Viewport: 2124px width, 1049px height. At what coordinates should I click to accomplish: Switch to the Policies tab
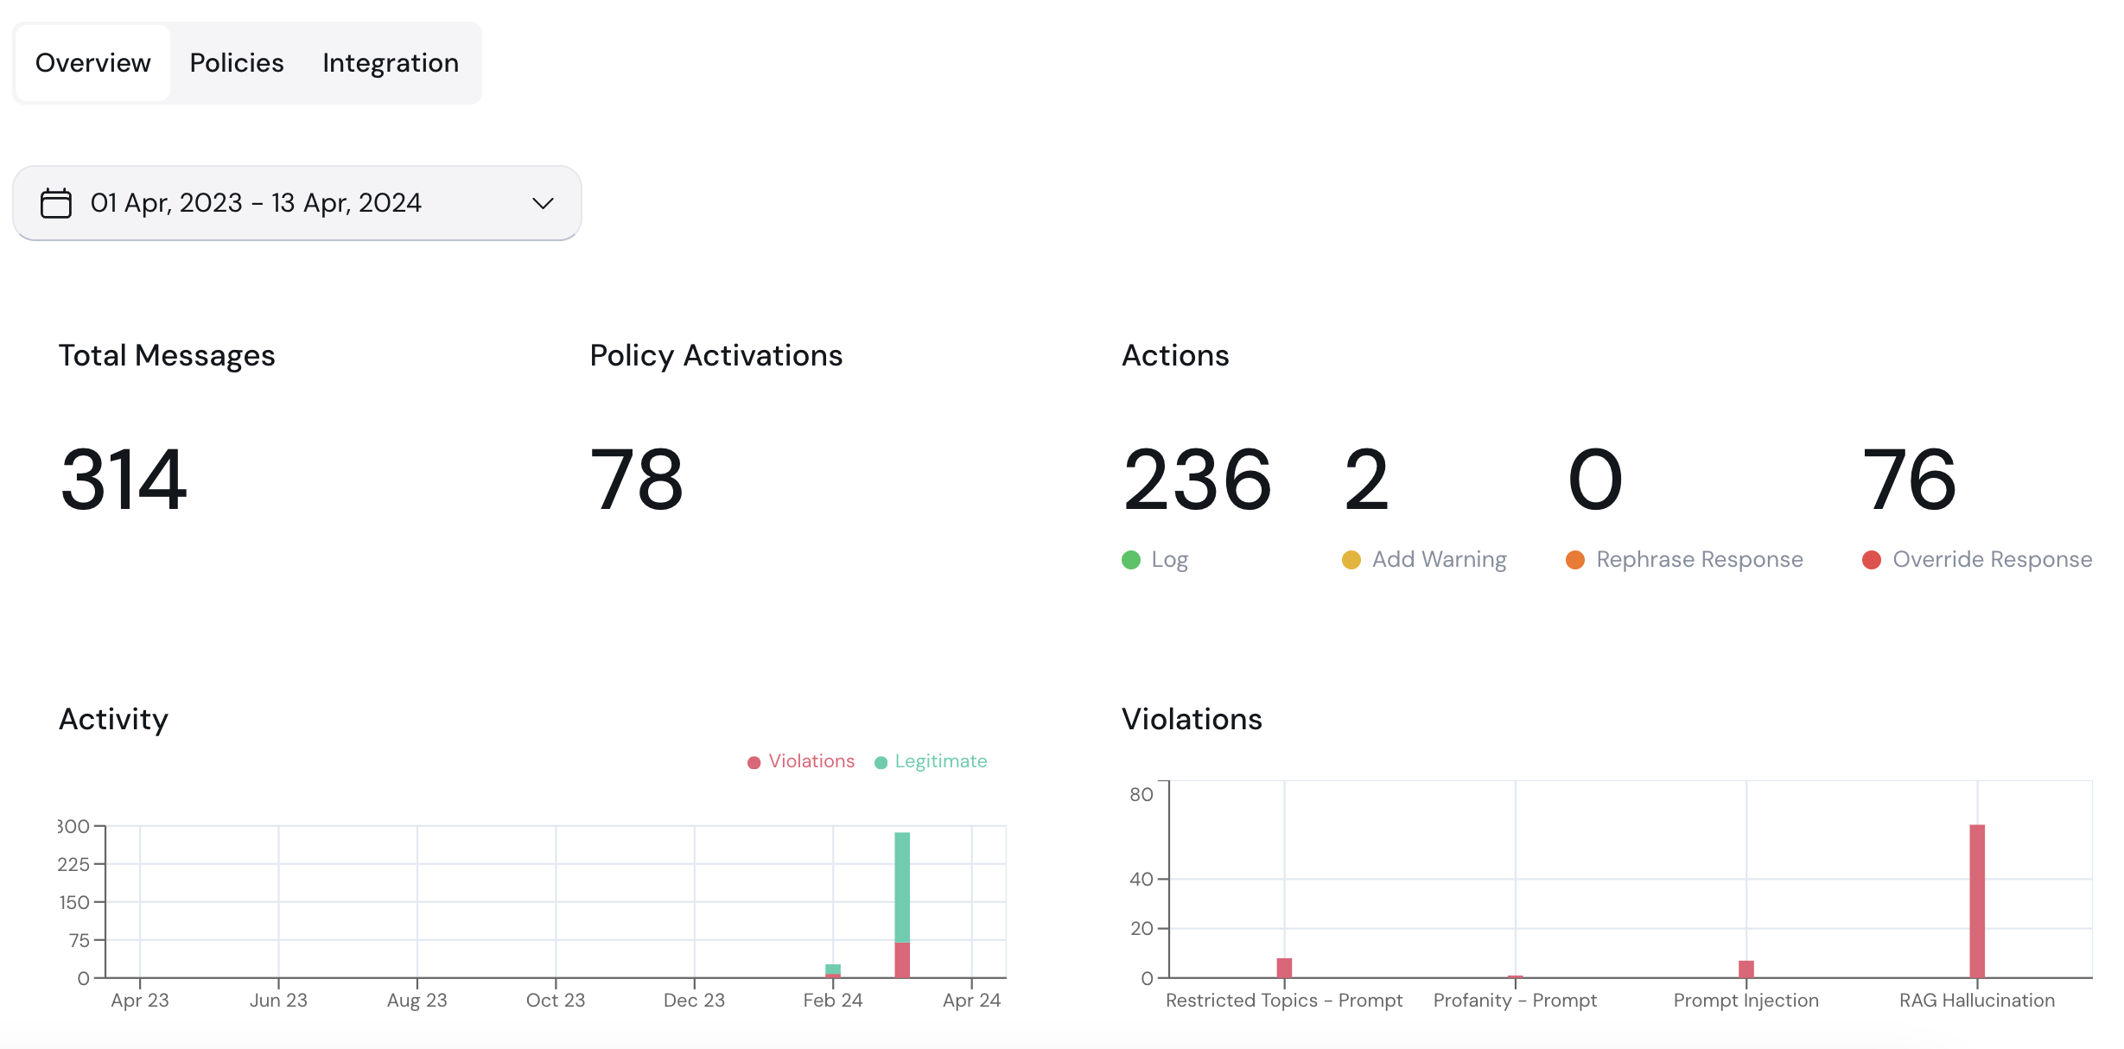pyautogui.click(x=236, y=63)
